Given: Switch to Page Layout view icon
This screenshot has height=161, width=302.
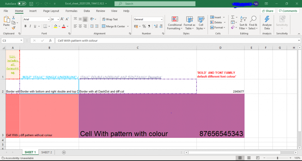Looking at the screenshot, I should (249, 158).
